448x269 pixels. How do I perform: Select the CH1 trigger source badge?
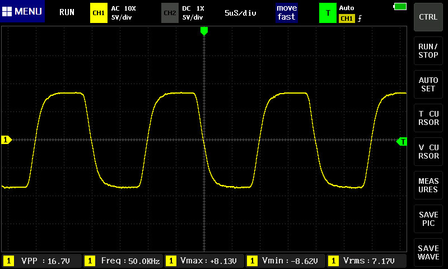tap(347, 18)
